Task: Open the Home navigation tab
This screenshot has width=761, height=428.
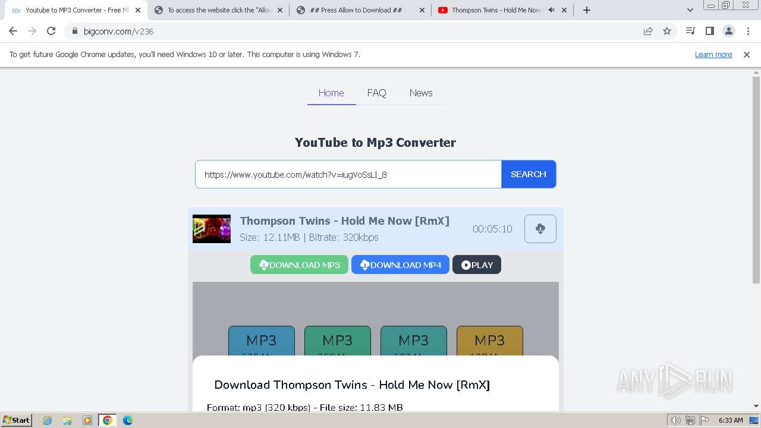Action: (x=331, y=93)
